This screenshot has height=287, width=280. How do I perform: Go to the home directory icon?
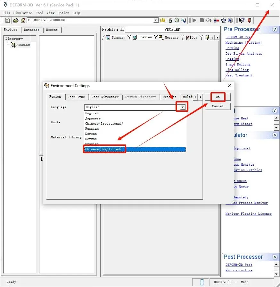click(23, 20)
